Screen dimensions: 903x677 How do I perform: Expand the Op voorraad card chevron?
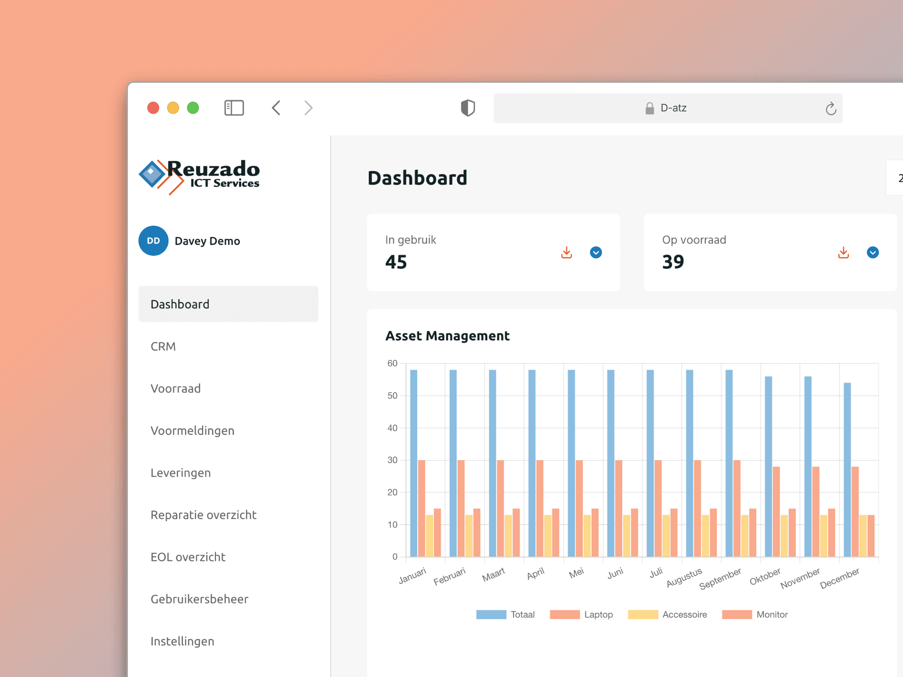[872, 252]
